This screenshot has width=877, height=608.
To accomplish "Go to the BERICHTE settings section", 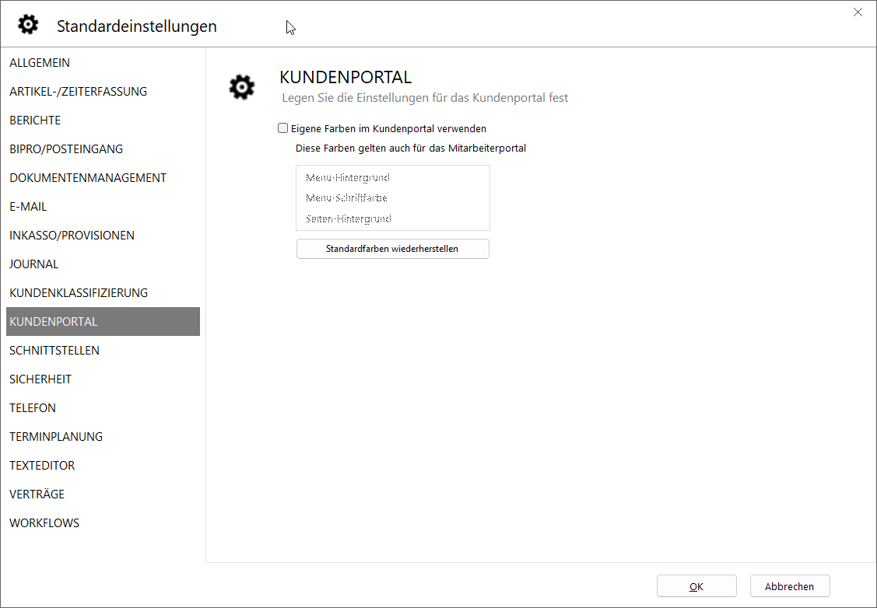I will click(35, 121).
